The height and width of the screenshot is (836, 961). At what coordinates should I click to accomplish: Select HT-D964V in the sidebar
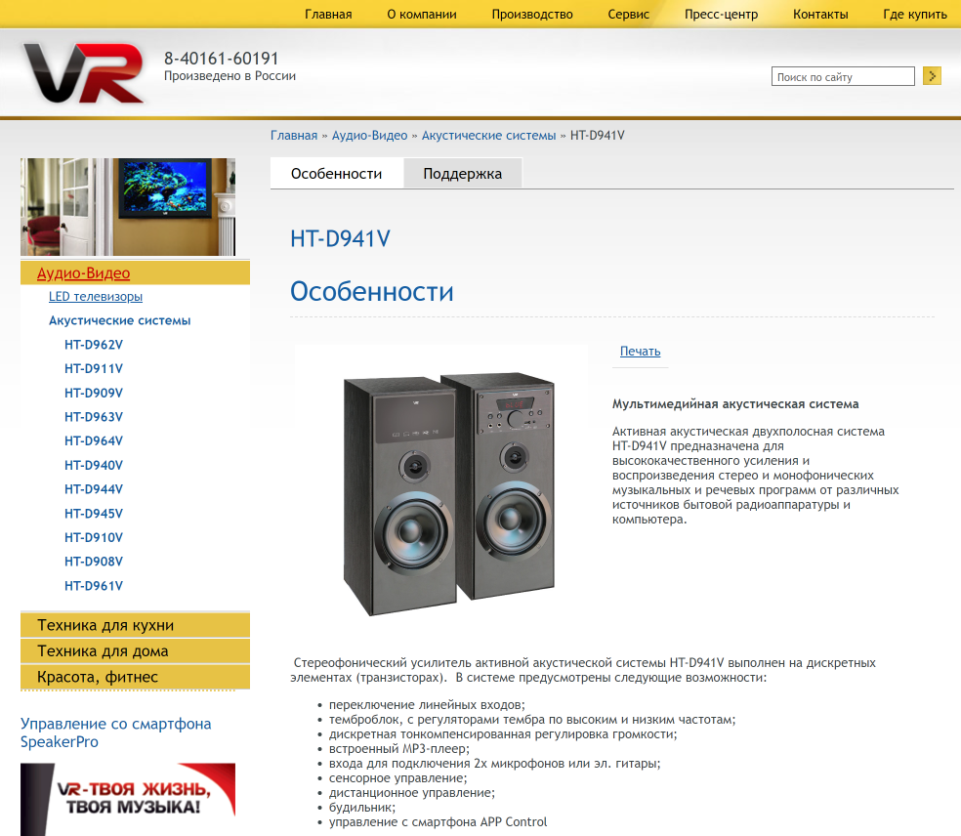click(94, 440)
